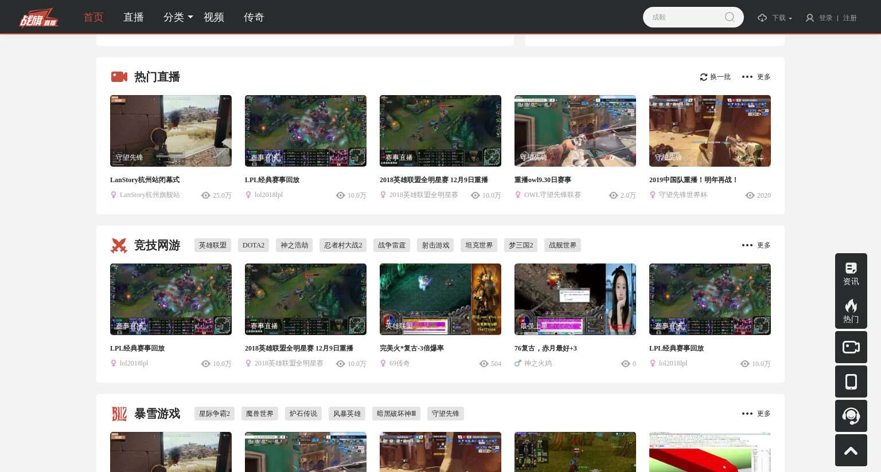Select the 射击游戏 game tag
This screenshot has height=472, width=881.
pyautogui.click(x=435, y=245)
